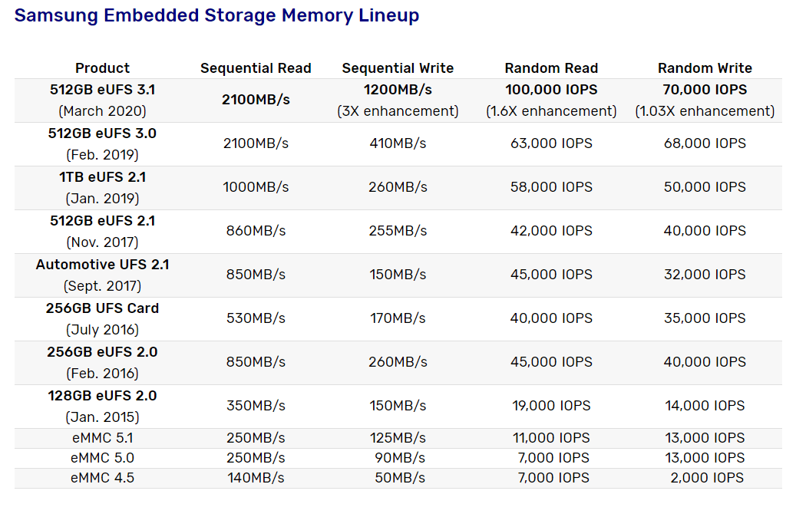Select the Random Read column header
The width and height of the screenshot is (796, 527).
click(551, 68)
